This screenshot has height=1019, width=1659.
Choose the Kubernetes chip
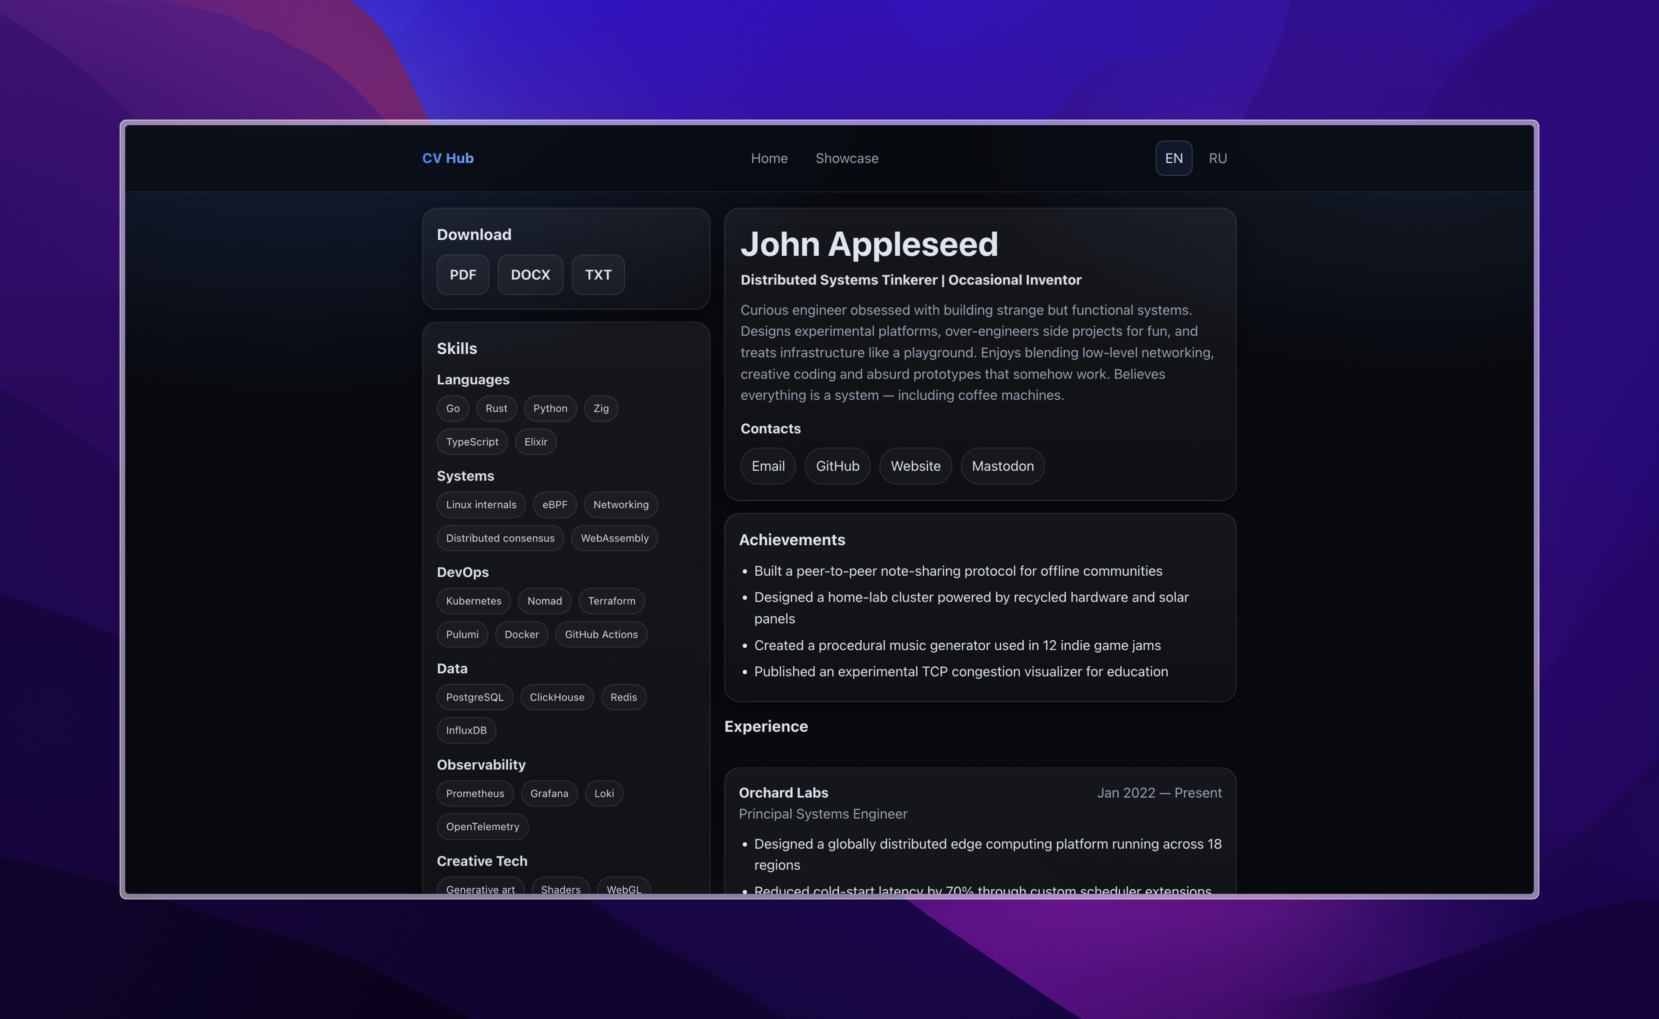click(x=473, y=601)
